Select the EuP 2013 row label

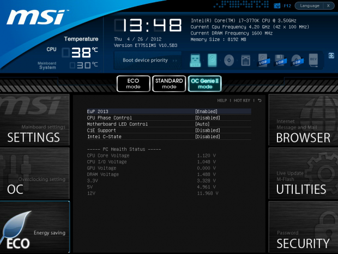(x=98, y=111)
